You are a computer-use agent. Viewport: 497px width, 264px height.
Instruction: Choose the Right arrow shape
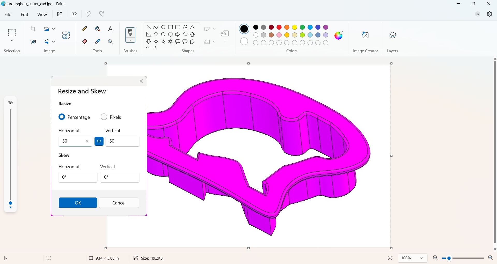(178, 34)
